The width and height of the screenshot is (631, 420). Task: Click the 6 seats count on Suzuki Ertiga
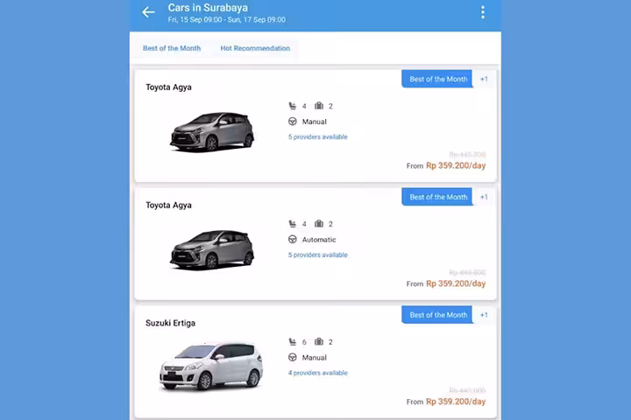(304, 342)
